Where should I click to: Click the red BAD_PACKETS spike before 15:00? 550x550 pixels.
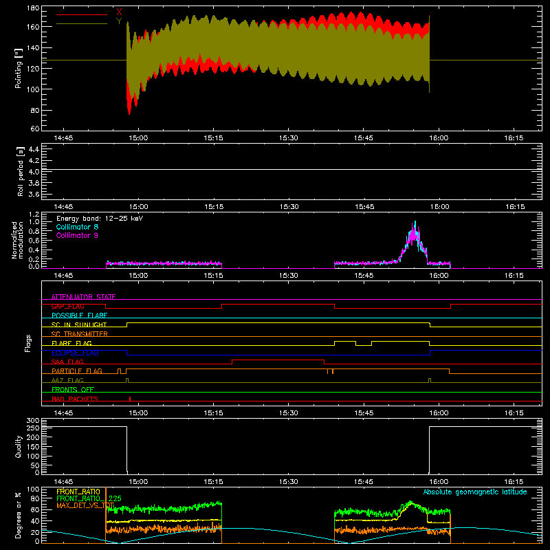click(x=130, y=399)
